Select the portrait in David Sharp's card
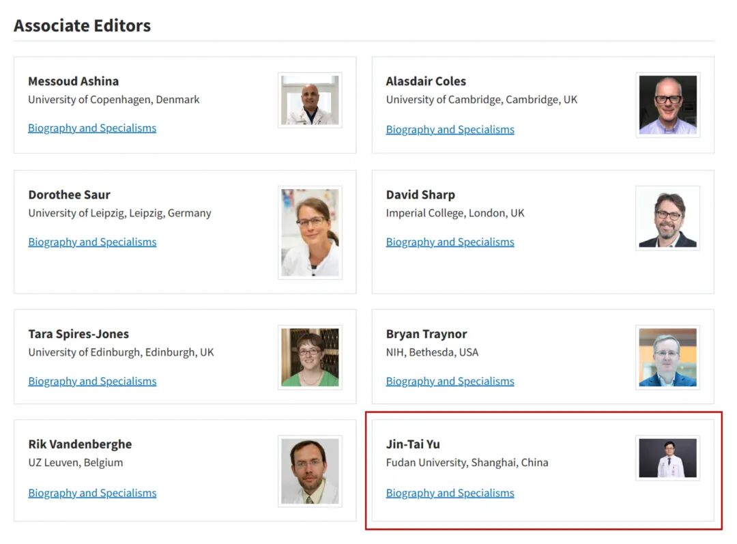Image resolution: width=737 pixels, height=544 pixels. coord(667,218)
